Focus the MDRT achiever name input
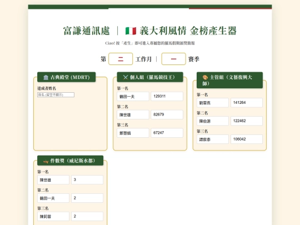300x225 pixels. [56, 94]
